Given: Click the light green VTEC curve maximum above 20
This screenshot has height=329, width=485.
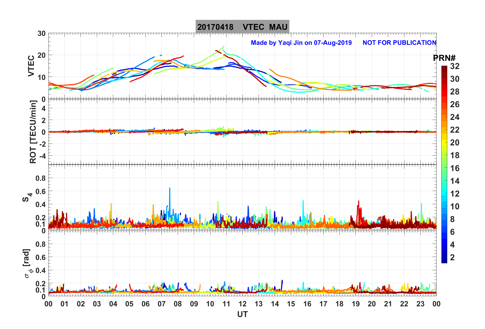Looking at the screenshot, I should tap(224, 47).
